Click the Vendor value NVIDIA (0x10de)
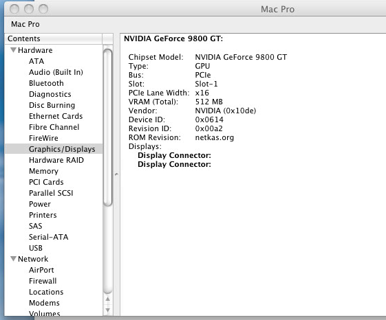The image size is (386, 320). click(226, 111)
